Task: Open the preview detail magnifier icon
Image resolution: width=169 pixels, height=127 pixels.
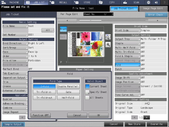Action: coord(108,37)
